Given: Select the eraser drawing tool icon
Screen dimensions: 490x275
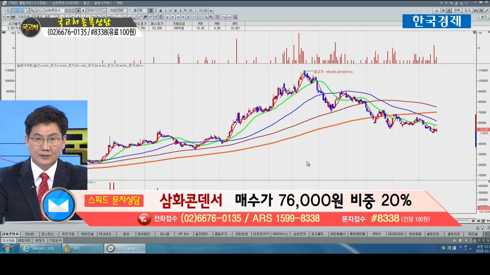Looking at the screenshot, I should (x=135, y=17).
